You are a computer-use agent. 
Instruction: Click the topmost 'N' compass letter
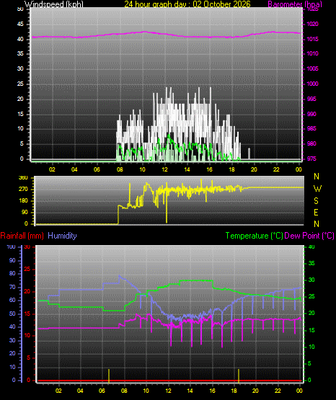click(x=317, y=177)
